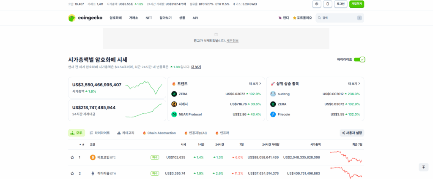Click the Portfolio star icon
433x179 pixels.
click(x=294, y=18)
